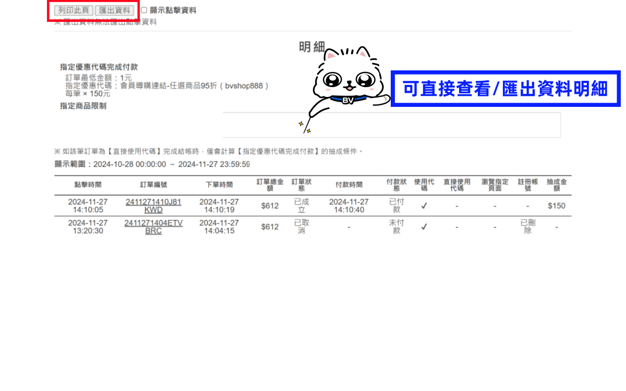Select the 瀏覽指定頁面 column header
This screenshot has height=391, width=626.
coord(495,185)
